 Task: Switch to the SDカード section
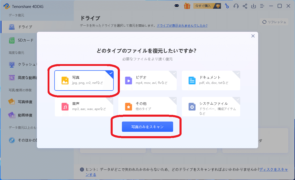click(21, 40)
